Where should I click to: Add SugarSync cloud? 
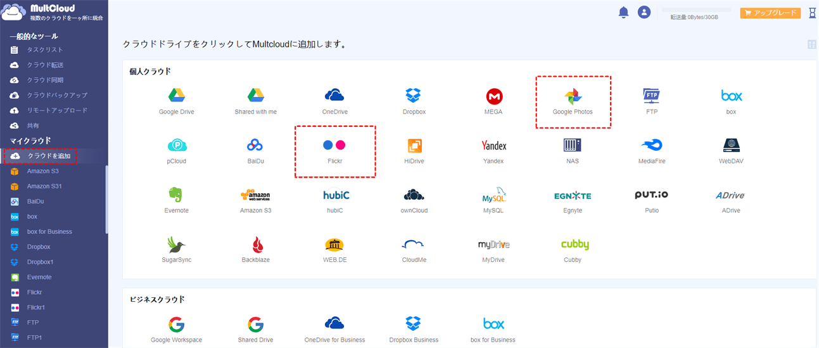177,250
